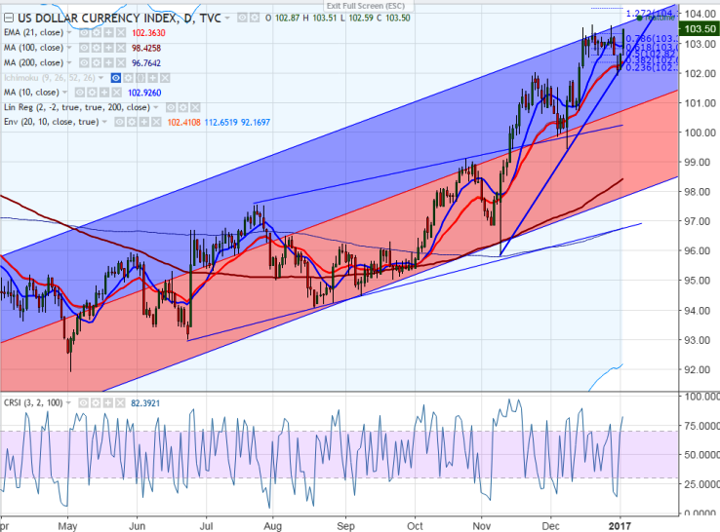
Task: Open dropdown arrow next to Lin Reg title
Action: click(x=156, y=108)
